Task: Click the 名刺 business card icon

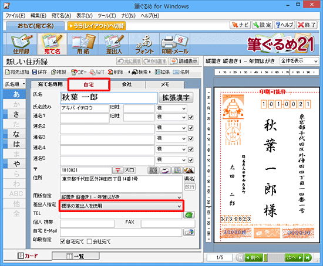Action: [181, 72]
